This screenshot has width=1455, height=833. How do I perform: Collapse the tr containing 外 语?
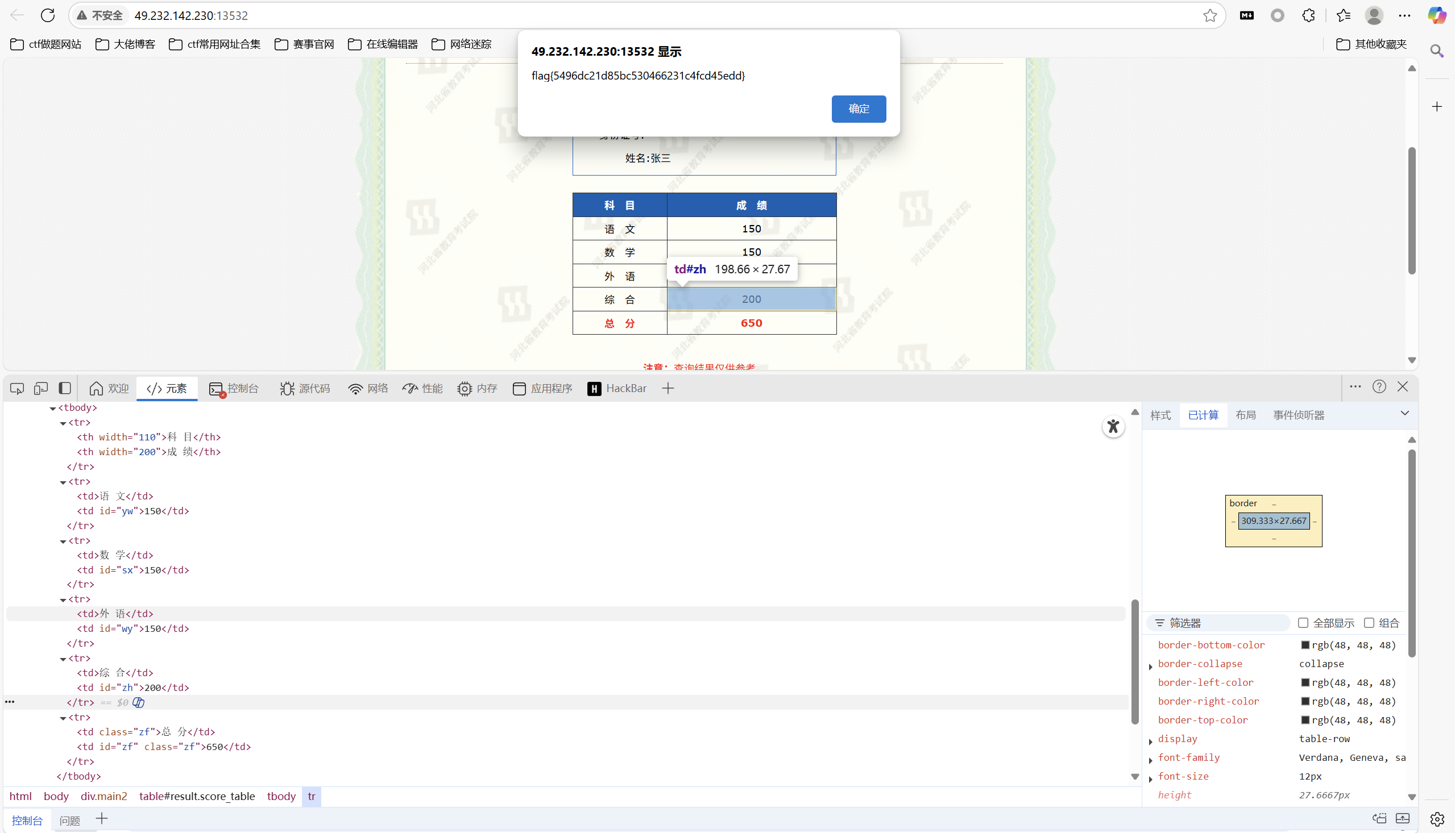(x=63, y=599)
